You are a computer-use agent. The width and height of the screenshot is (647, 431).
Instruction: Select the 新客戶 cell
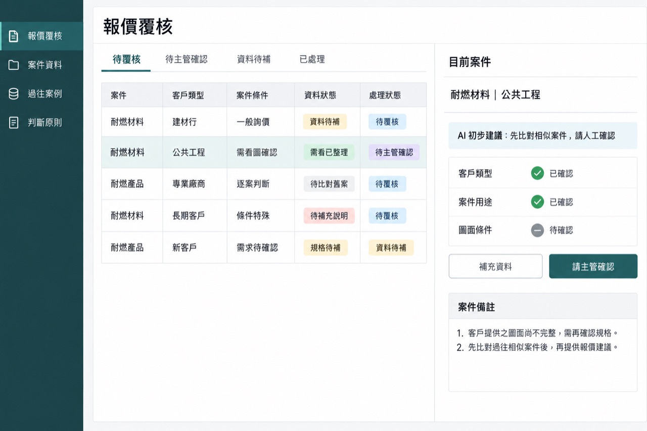pos(195,248)
